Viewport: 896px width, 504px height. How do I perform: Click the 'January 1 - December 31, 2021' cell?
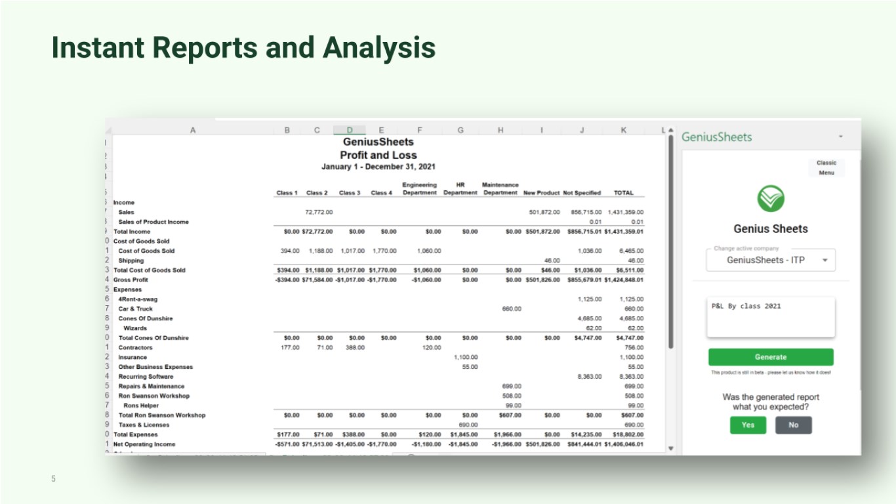click(x=378, y=167)
